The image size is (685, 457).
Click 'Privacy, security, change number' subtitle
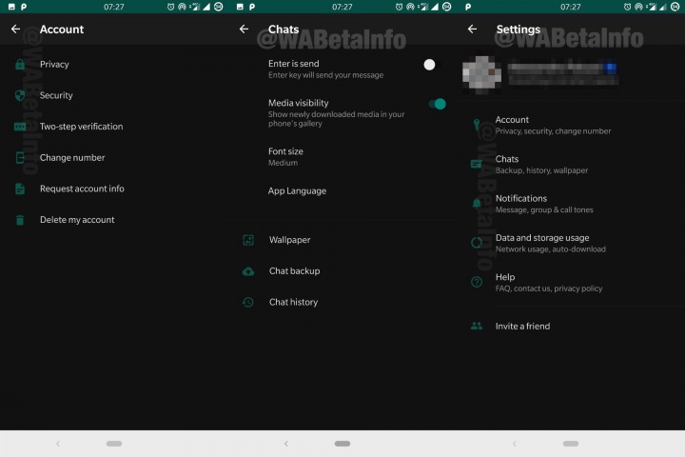click(x=553, y=131)
